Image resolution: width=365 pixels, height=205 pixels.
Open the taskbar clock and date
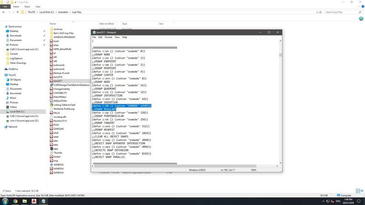pyautogui.click(x=348, y=201)
